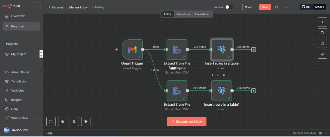Select the Extract from File node
Image resolution: width=330 pixels, height=137 pixels.
point(177,90)
